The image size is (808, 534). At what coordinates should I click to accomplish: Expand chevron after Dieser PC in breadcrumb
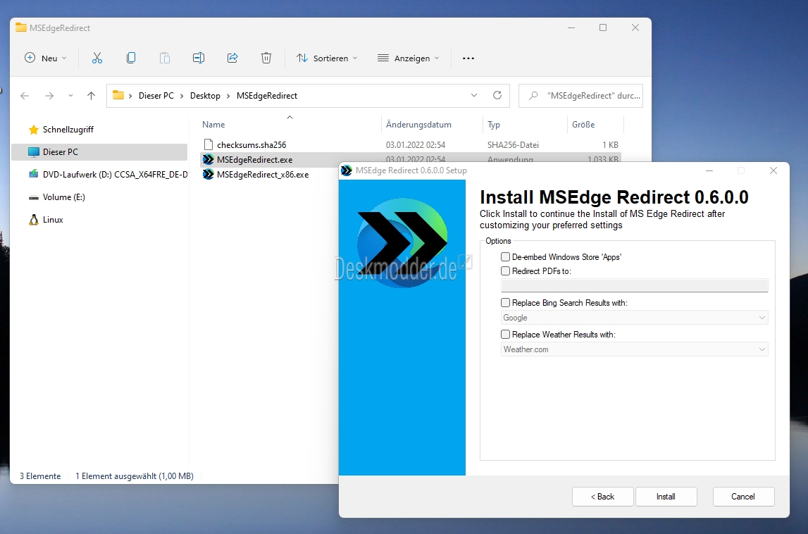pos(182,96)
